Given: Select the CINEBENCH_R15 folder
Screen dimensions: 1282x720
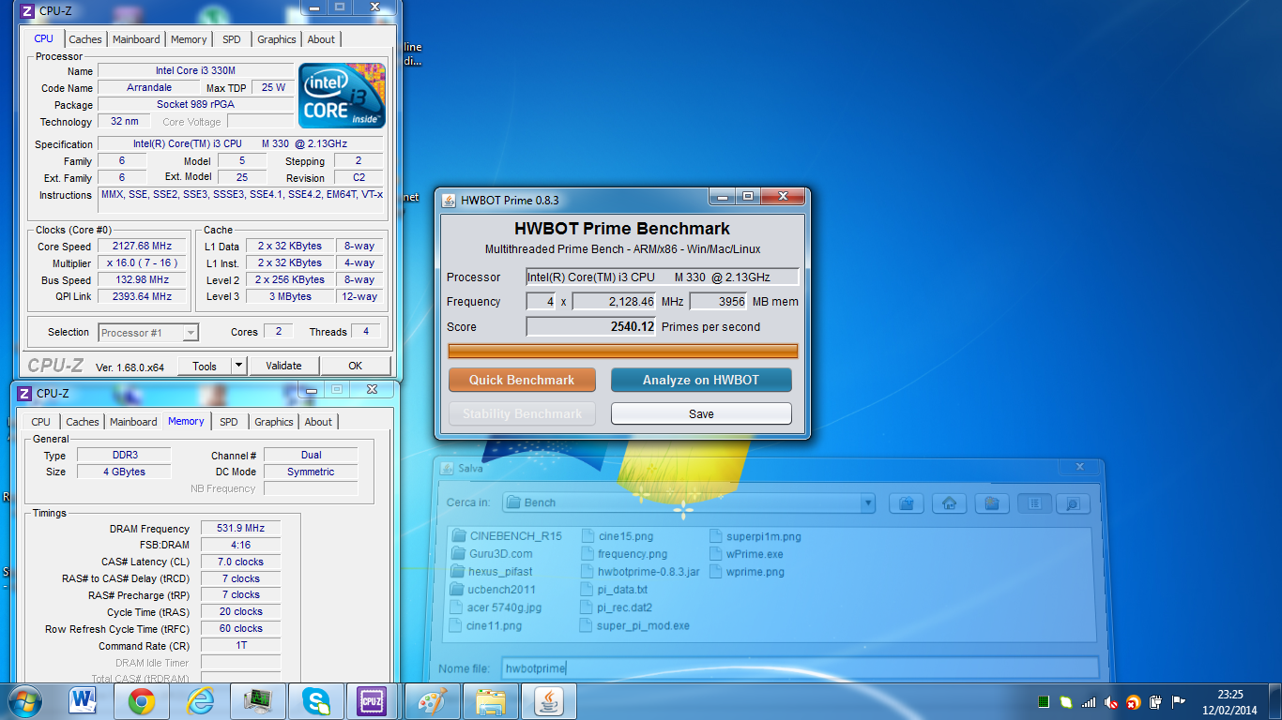Looking at the screenshot, I should [x=507, y=536].
